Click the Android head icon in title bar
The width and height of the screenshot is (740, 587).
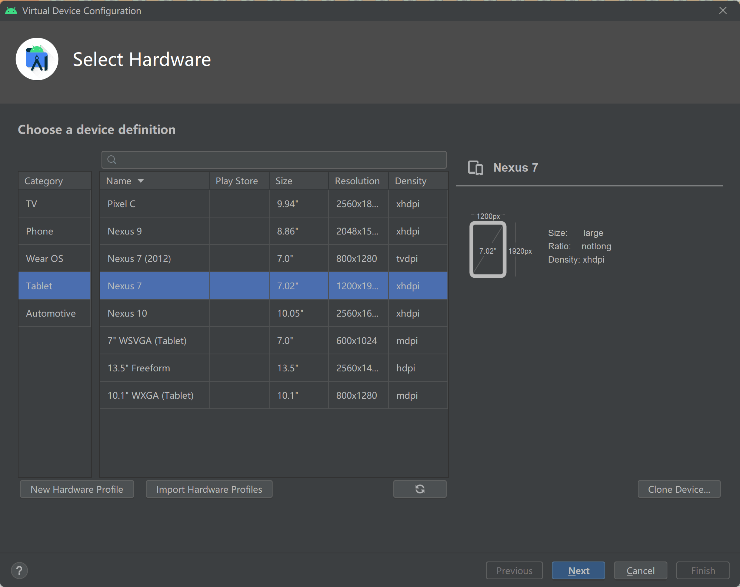[x=11, y=11]
